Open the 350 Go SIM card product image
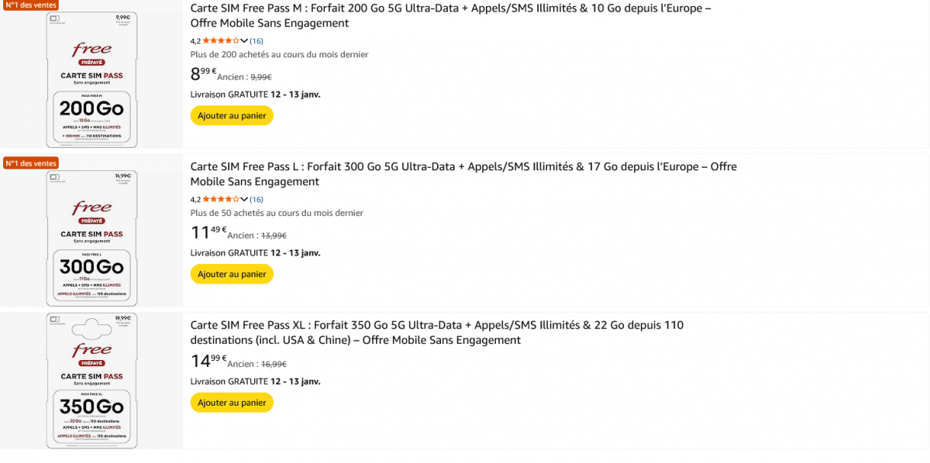 [x=91, y=381]
